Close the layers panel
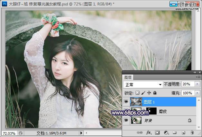Image resolution: width=202 pixels, height=137 pixels. pyautogui.click(x=200, y=72)
